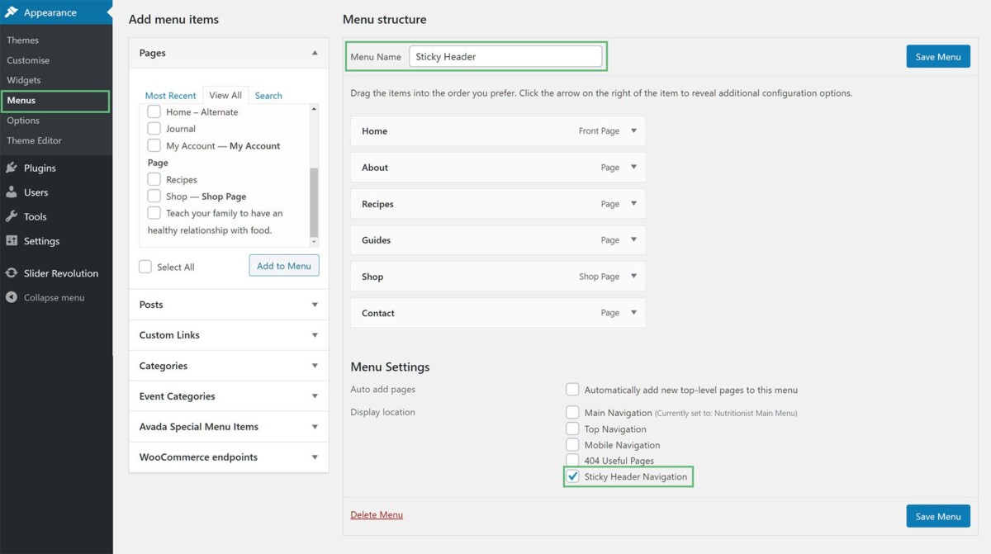Check the Recipes page checkbox
Screen dimensions: 991x554
[x=154, y=179]
